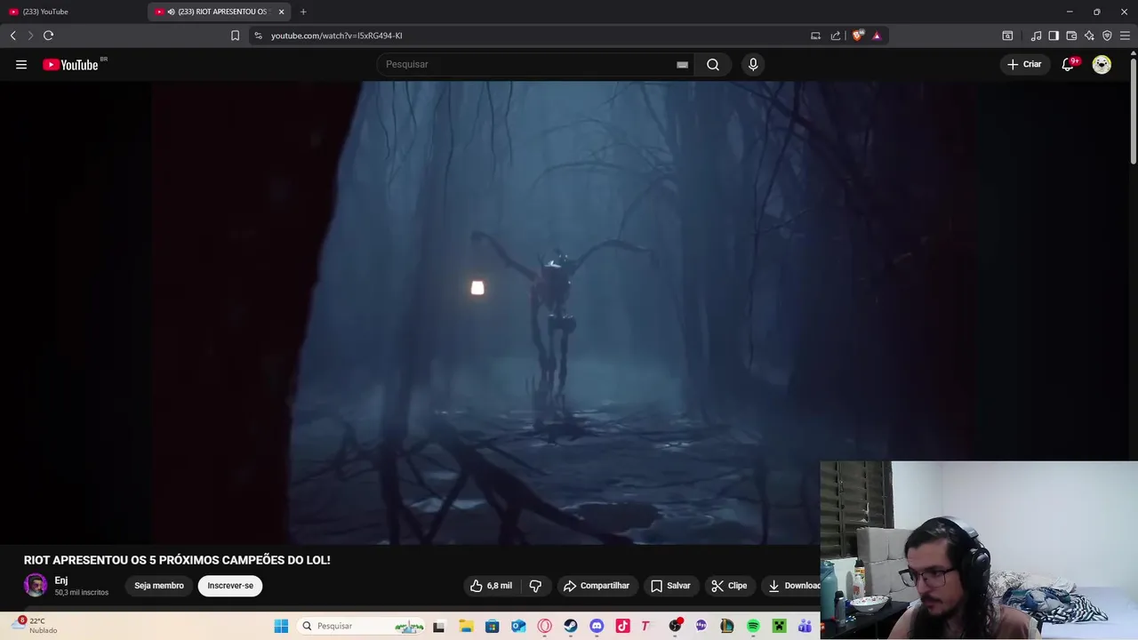Viewport: 1138px width, 640px height.
Task: Open the Brave Wallet icon
Action: click(1071, 36)
